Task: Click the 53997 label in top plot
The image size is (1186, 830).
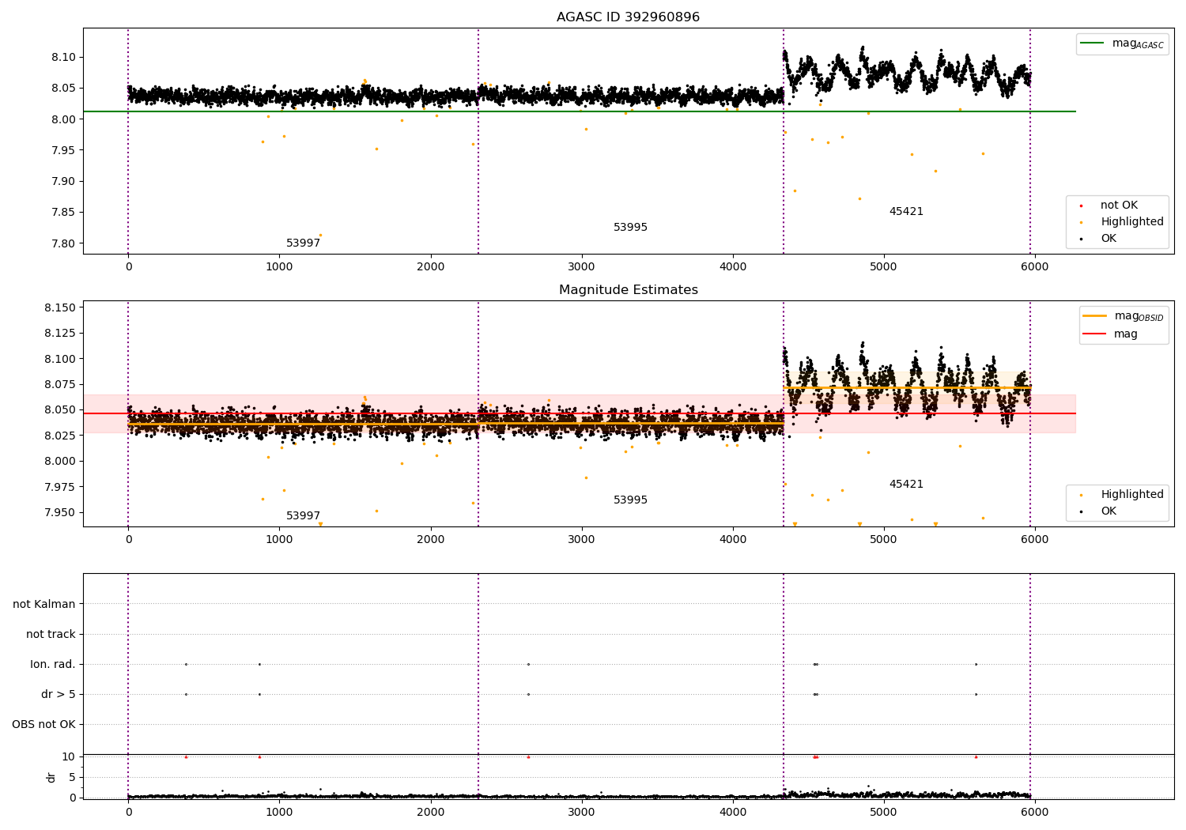Action: (x=303, y=243)
